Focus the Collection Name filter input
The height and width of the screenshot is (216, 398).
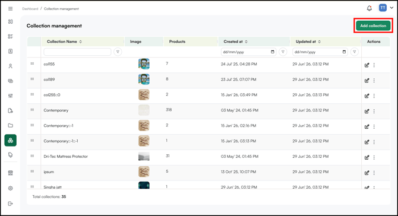tap(77, 52)
